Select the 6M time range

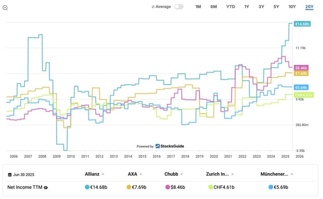[x=213, y=7]
